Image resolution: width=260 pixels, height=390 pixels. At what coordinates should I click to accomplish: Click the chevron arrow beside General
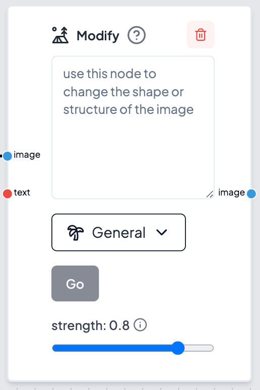162,232
